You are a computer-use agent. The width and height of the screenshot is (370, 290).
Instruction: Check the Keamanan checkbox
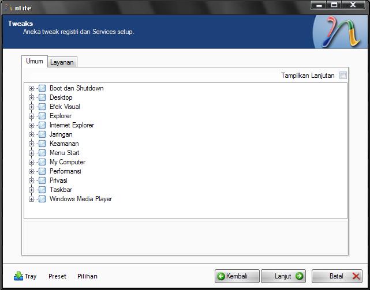point(42,144)
